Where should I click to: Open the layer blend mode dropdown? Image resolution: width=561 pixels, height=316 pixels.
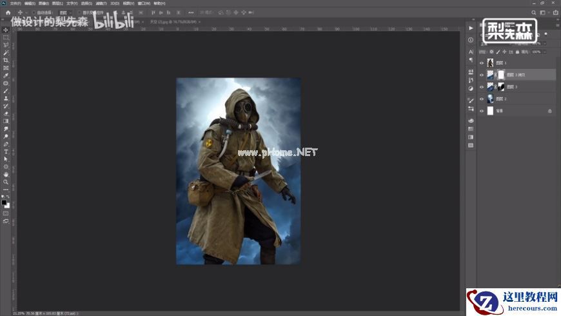495,44
